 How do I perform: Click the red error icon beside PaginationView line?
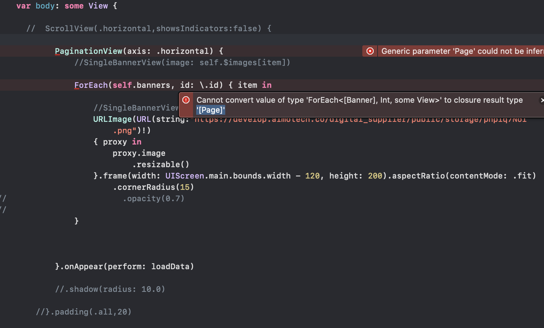(369, 51)
